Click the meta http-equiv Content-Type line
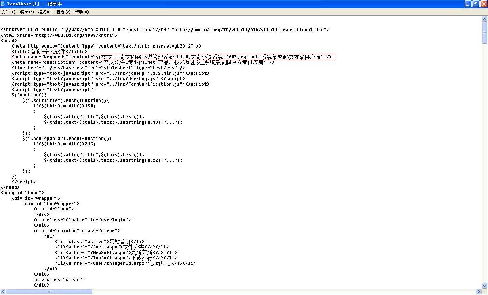 point(106,46)
